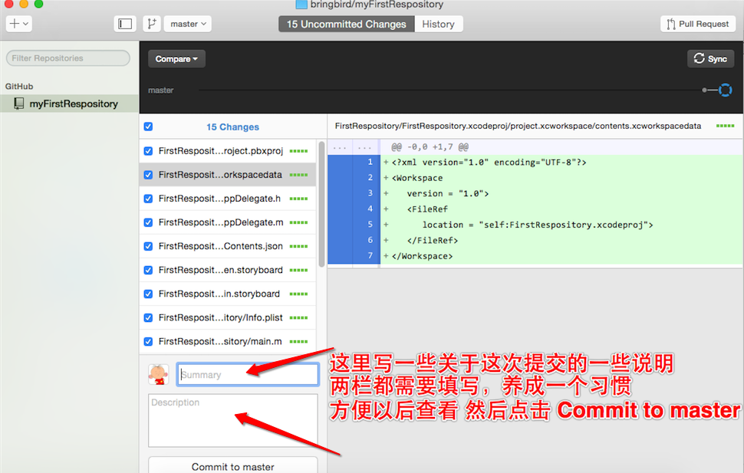Select the FirstResposit...in.storyboard file row

(x=228, y=294)
